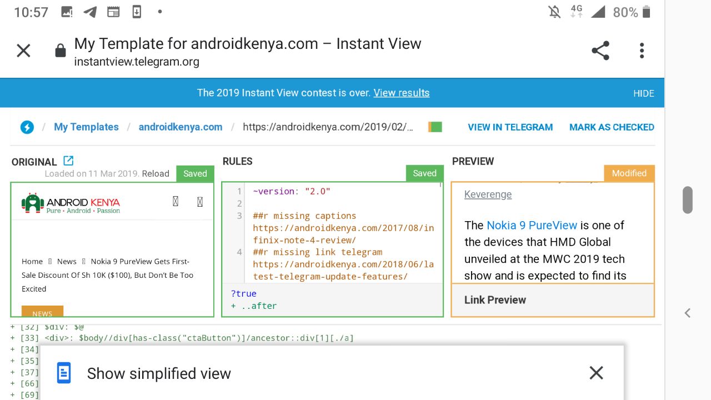Click News in the original breadcrumb
711x400 pixels.
pyautogui.click(x=67, y=262)
